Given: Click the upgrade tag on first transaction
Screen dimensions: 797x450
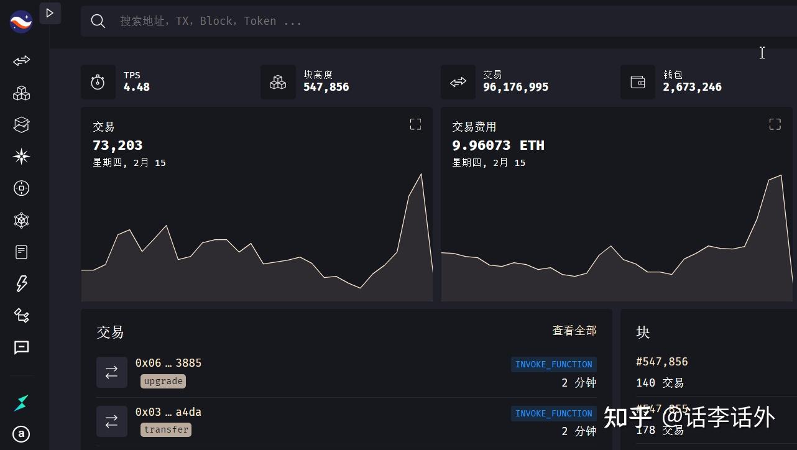Looking at the screenshot, I should [x=164, y=381].
